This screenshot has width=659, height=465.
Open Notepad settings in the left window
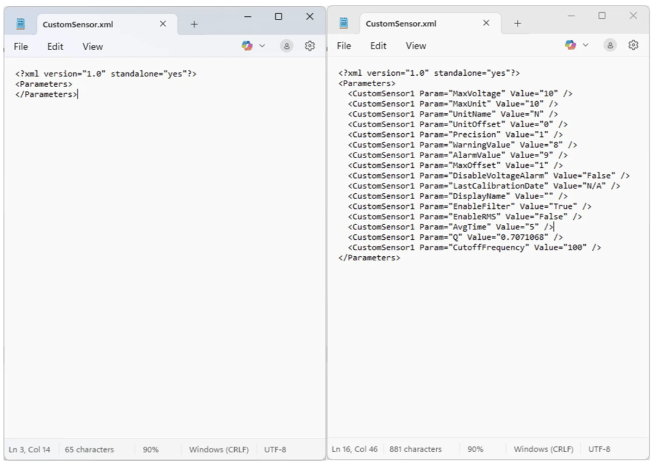click(310, 45)
